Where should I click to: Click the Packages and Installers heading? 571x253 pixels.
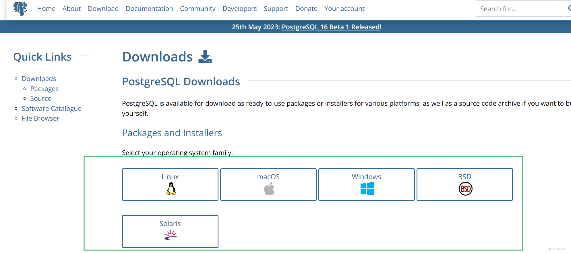172,133
